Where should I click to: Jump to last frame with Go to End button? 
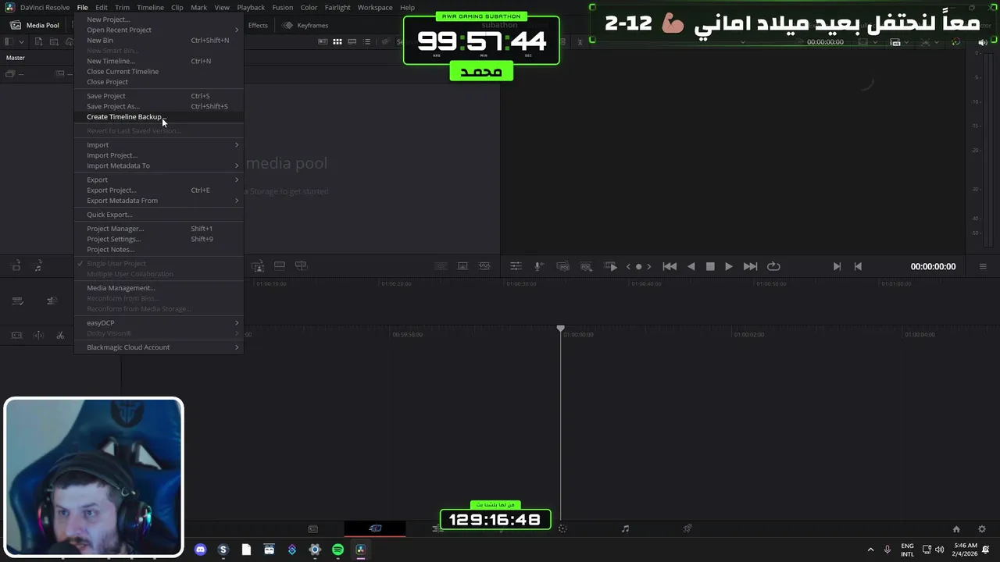750,266
